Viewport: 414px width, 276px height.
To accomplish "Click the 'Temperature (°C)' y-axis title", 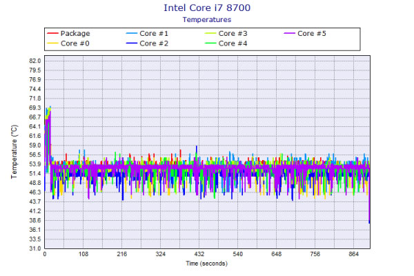I will [14, 152].
